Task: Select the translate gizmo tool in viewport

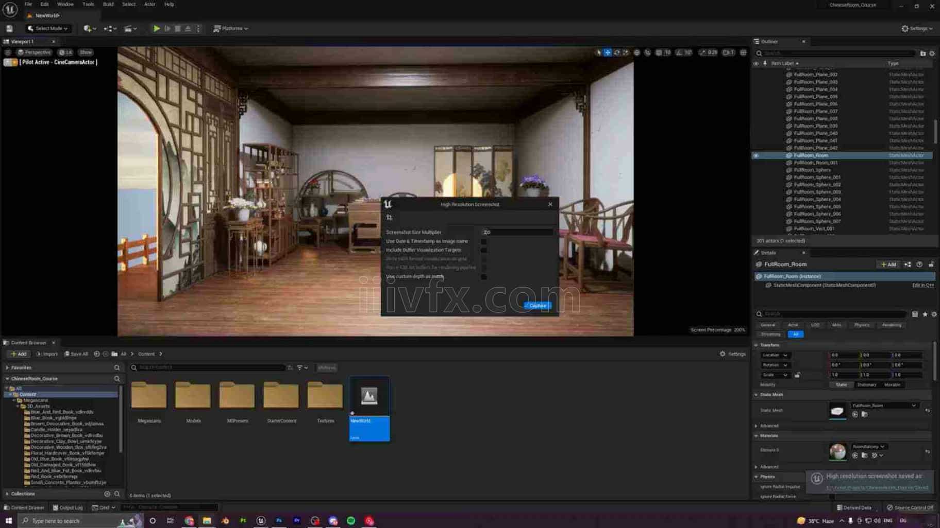Action: click(x=608, y=52)
